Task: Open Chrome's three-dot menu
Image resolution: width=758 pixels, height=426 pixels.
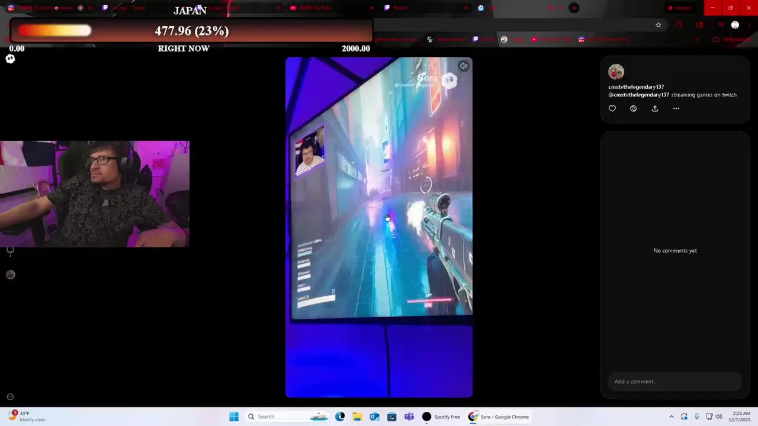Action: tap(749, 25)
